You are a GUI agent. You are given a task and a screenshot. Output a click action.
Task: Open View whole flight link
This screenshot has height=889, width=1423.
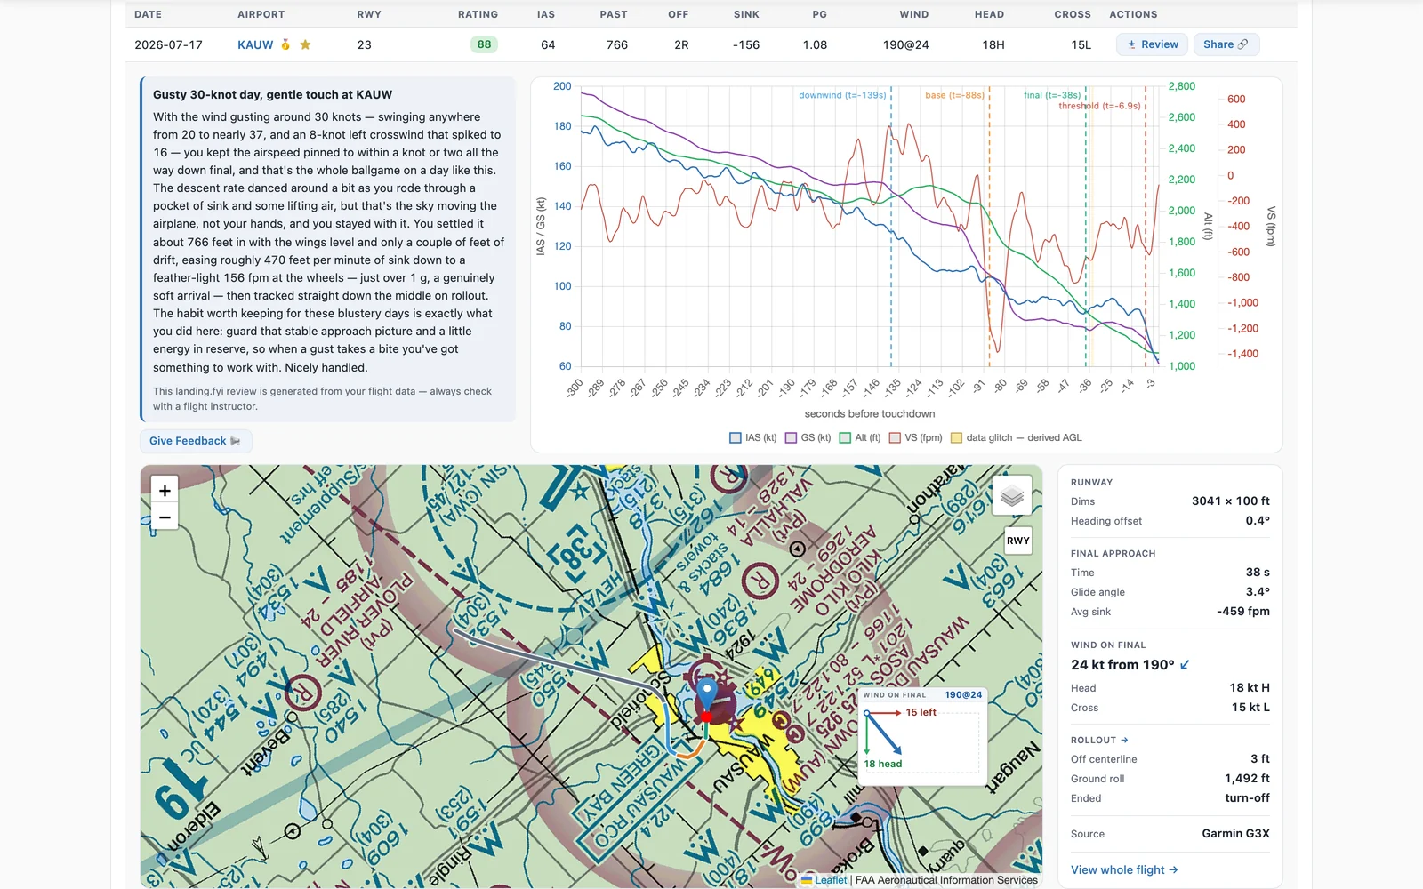(x=1124, y=869)
